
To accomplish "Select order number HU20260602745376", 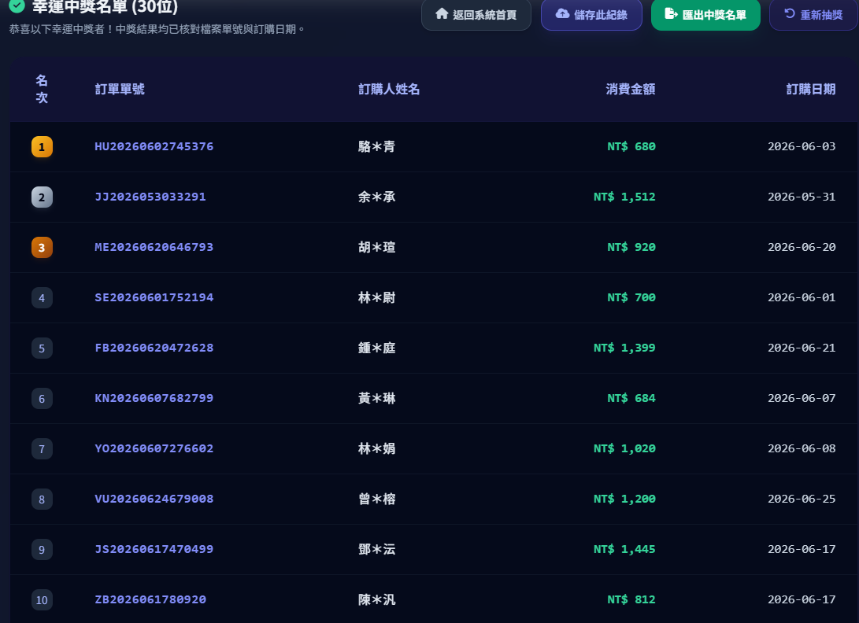I will pos(154,147).
